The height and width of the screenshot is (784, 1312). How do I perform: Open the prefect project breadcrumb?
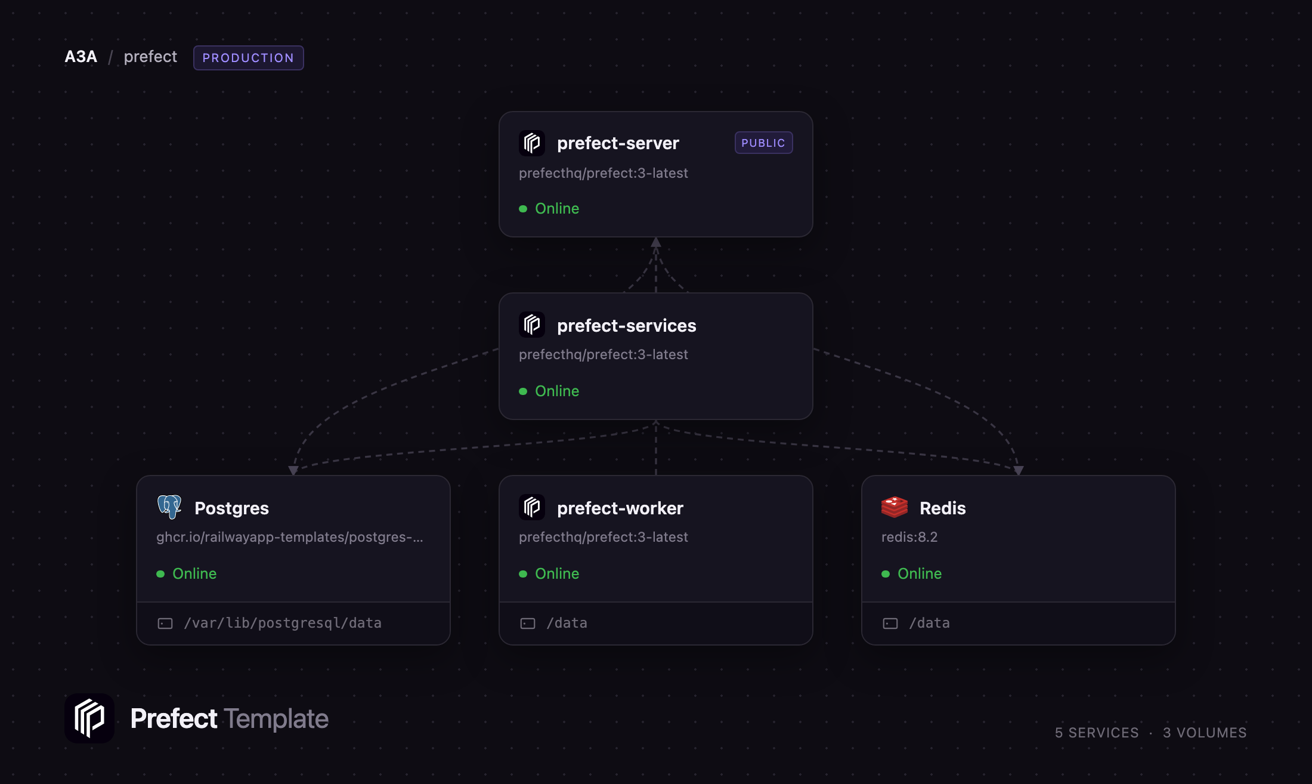coord(150,57)
